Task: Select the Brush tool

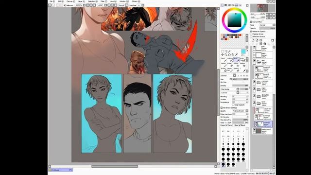Action: (236, 60)
